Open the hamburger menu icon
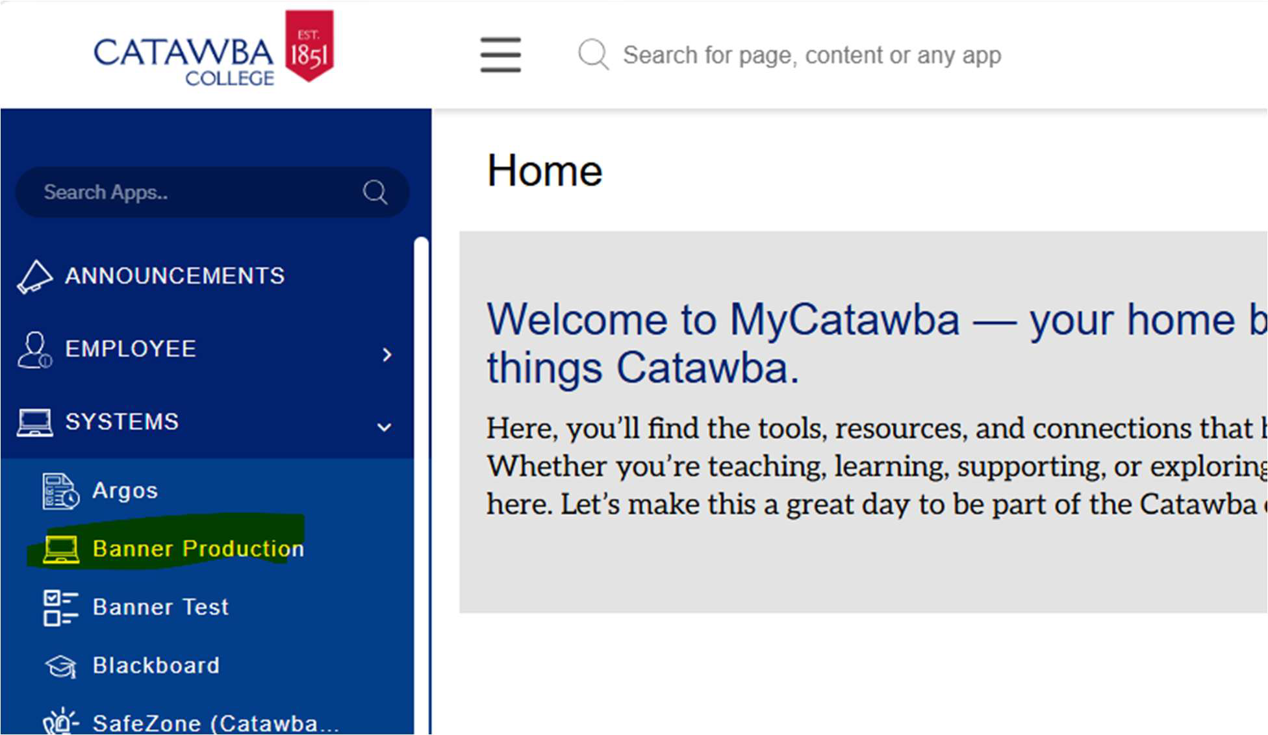Viewport: 1268px width, 735px height. coord(500,55)
